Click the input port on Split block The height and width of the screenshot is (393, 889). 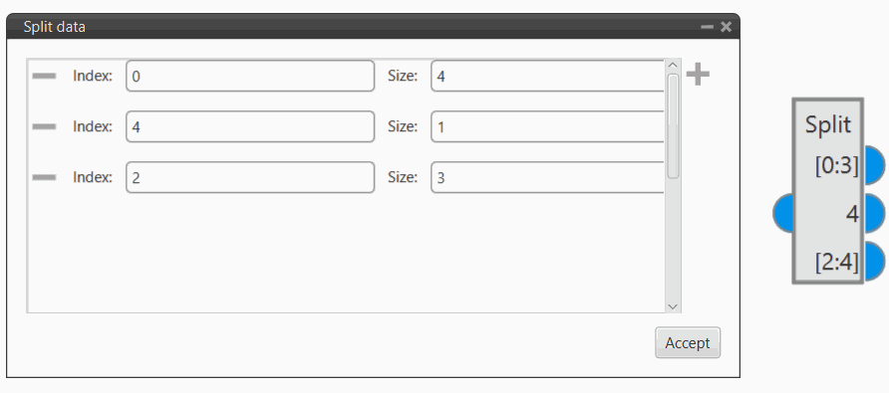click(783, 213)
